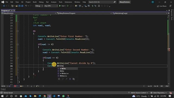Click the Live Share button

click(161, 6)
